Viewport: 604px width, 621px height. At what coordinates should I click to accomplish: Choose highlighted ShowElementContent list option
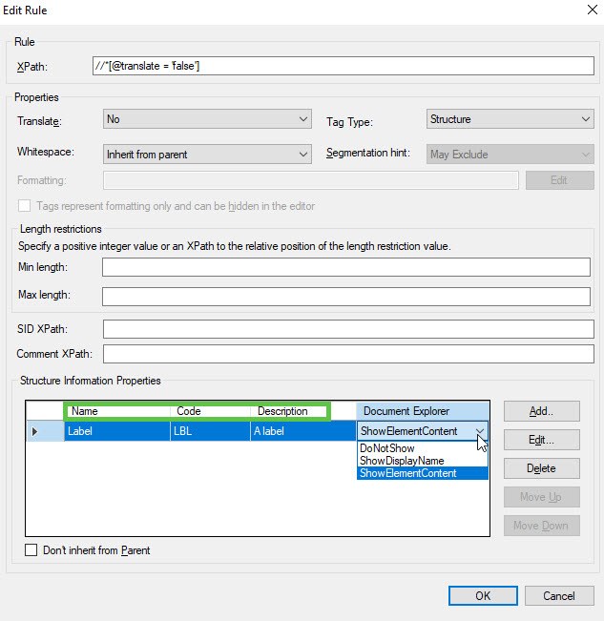[x=422, y=473]
